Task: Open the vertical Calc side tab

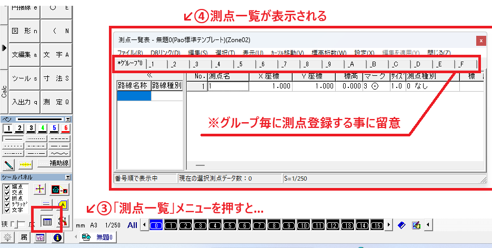Action: 4,91
